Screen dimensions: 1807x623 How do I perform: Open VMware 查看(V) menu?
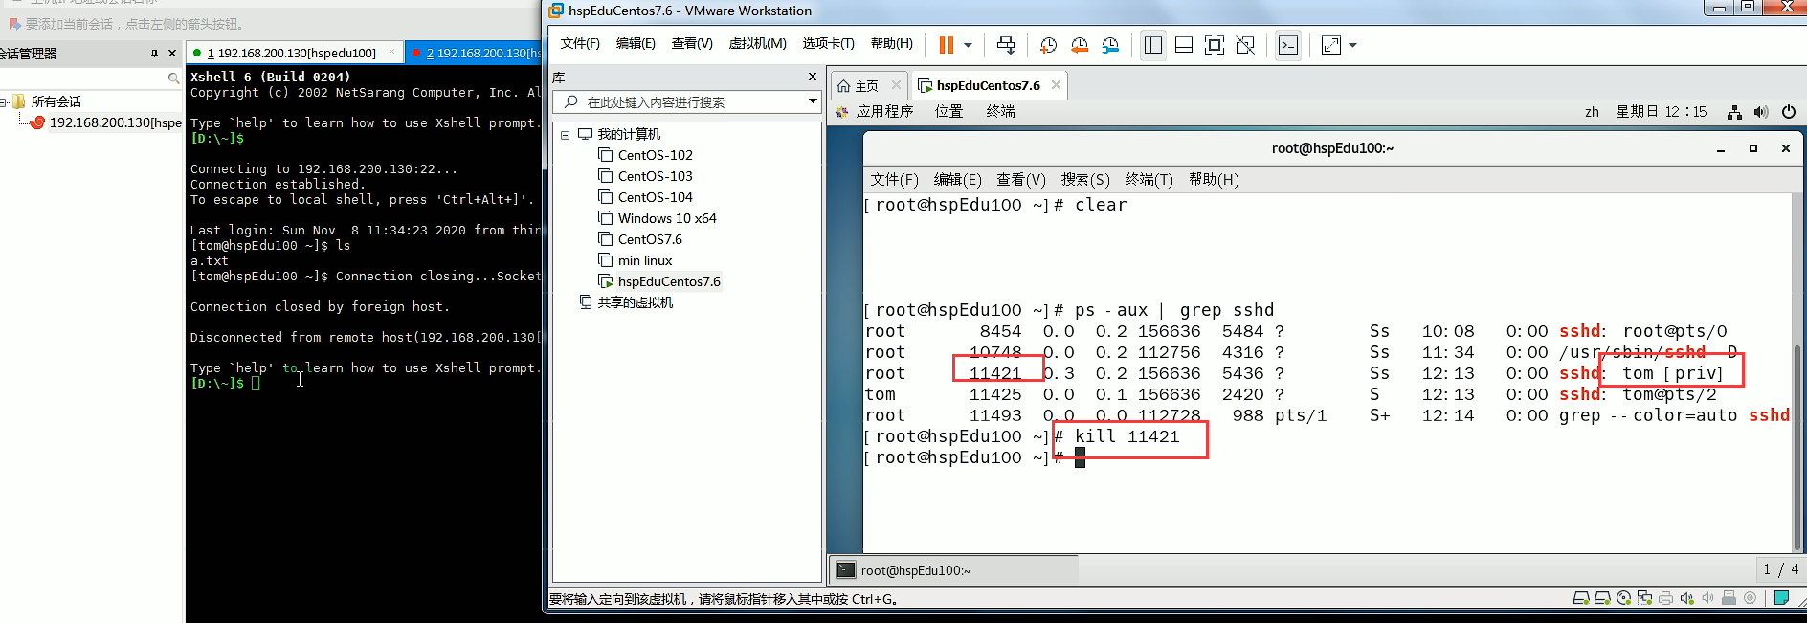pyautogui.click(x=692, y=43)
